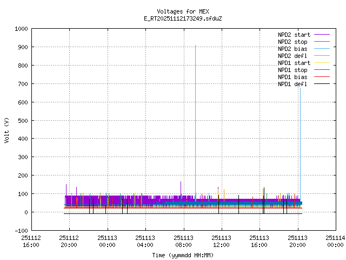Click the 251112 16:00 x-axis tick label
Viewport: 346px width, 260px height.
[x=31, y=241]
